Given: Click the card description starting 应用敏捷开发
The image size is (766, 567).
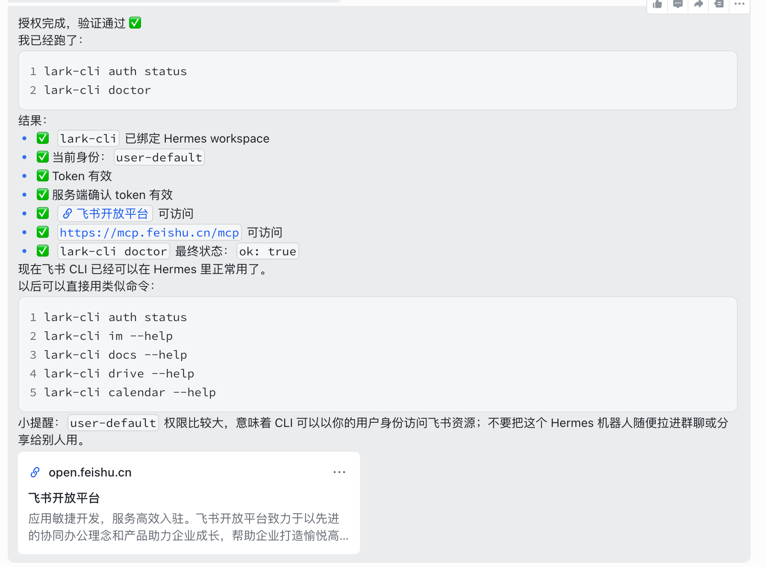Looking at the screenshot, I should (189, 527).
